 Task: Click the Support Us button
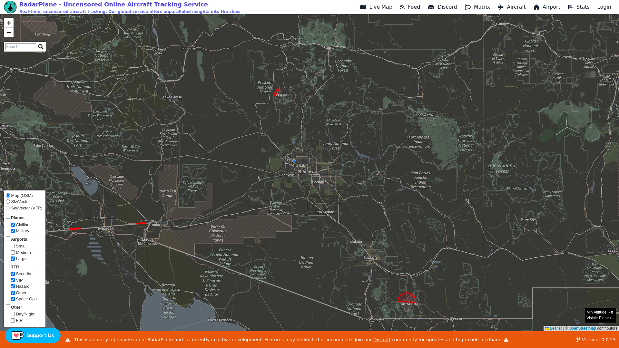tap(33, 335)
